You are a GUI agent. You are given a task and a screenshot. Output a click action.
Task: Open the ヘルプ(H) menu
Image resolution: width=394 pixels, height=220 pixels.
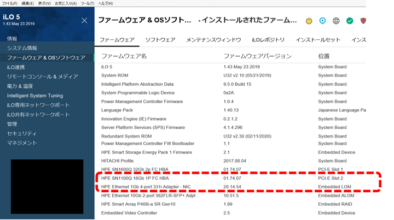point(106,3)
